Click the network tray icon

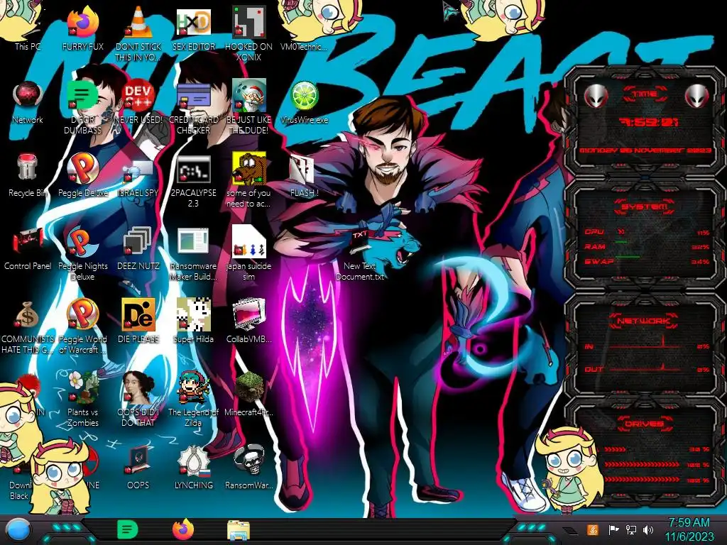tap(631, 529)
